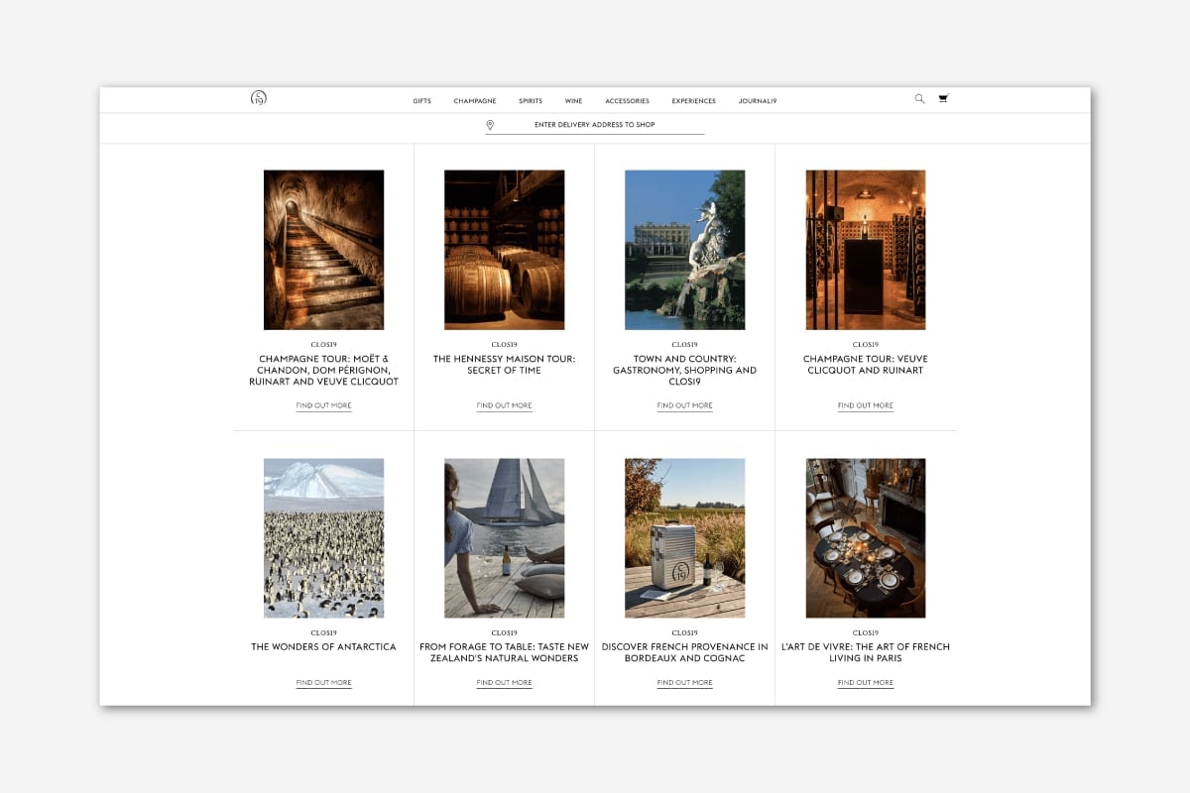Click Find Out More for Town and Country
The width and height of the screenshot is (1190, 793).
(684, 405)
